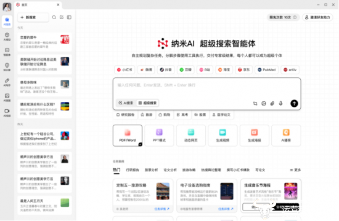Click the history search magnifier icon
Viewport: 339px width, 221px height.
pyautogui.click(x=54, y=17)
